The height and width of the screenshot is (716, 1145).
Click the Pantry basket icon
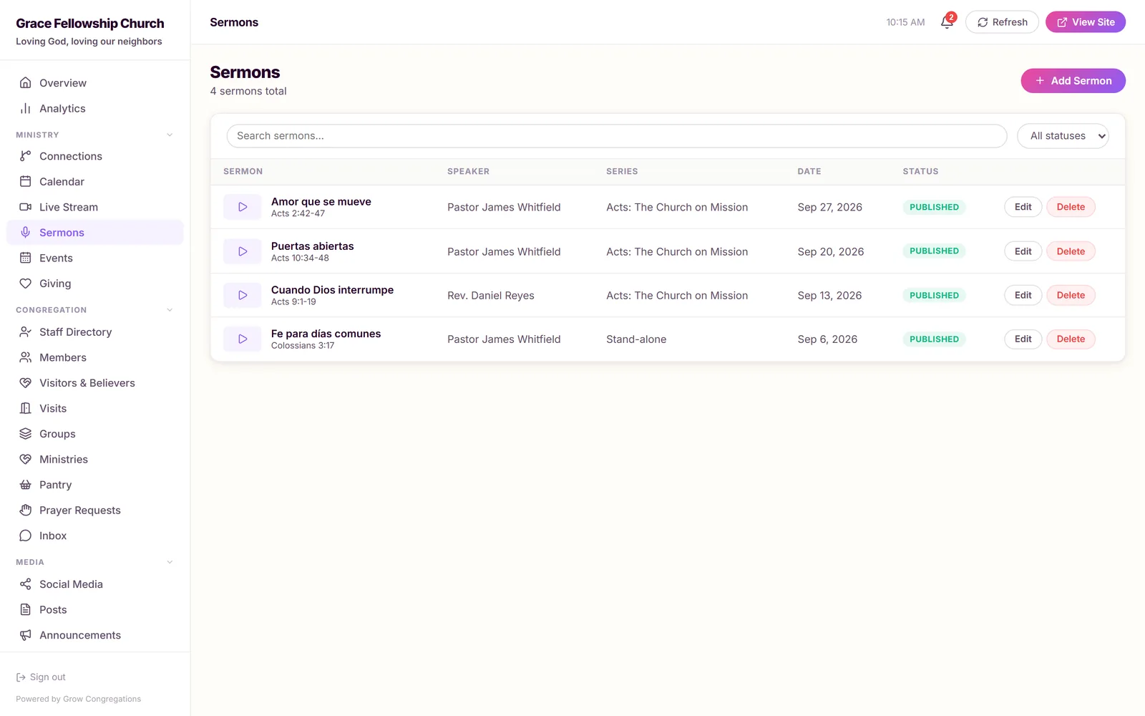click(x=26, y=485)
